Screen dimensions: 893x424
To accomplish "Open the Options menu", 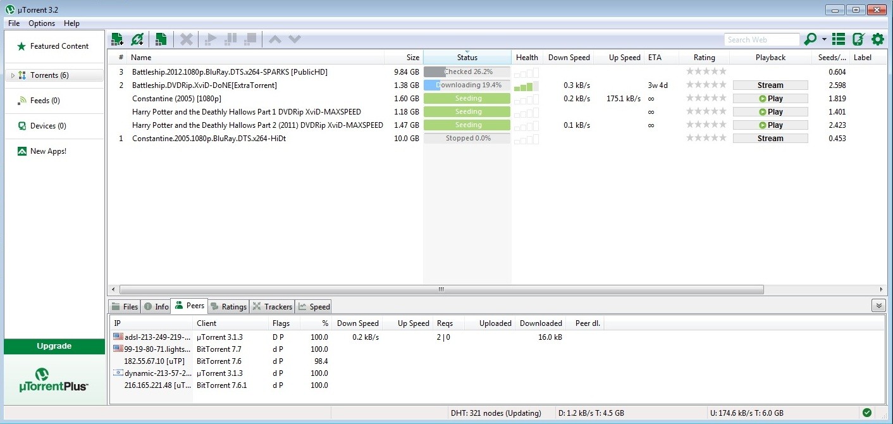I will pyautogui.click(x=42, y=23).
